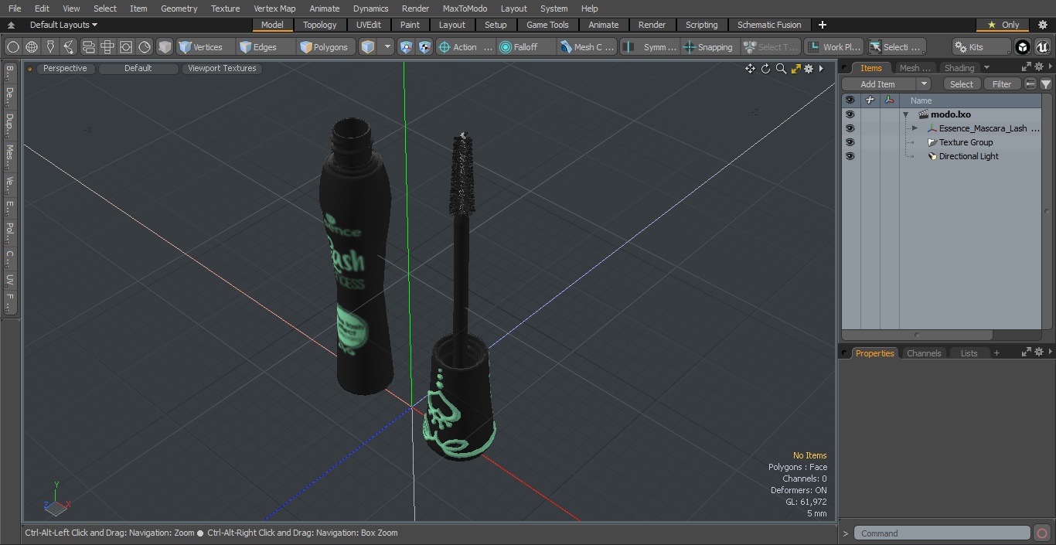Screen dimensions: 1056x545
Task: Toggle Symmetry in the toolbar
Action: [x=649, y=47]
